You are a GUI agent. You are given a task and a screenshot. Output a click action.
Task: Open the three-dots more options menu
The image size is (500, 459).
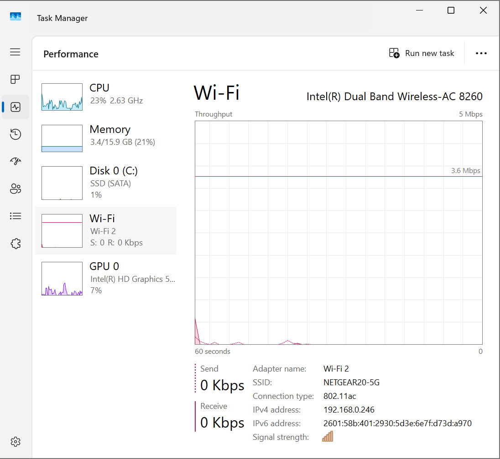481,53
